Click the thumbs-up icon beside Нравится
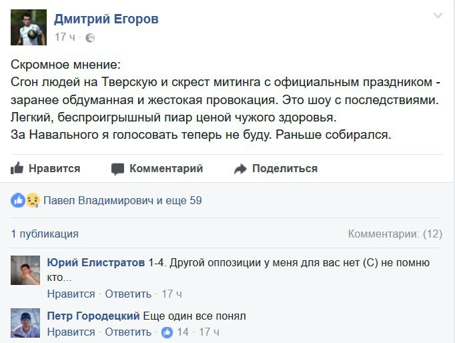Viewport: 455px width, 343px height. 17,168
